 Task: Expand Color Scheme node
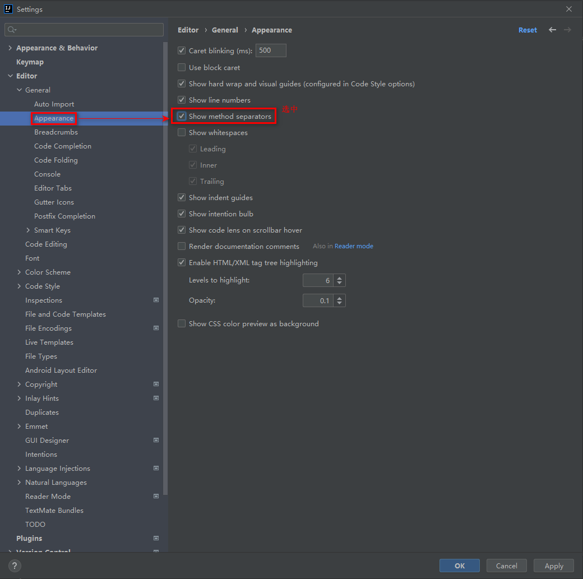coord(19,272)
